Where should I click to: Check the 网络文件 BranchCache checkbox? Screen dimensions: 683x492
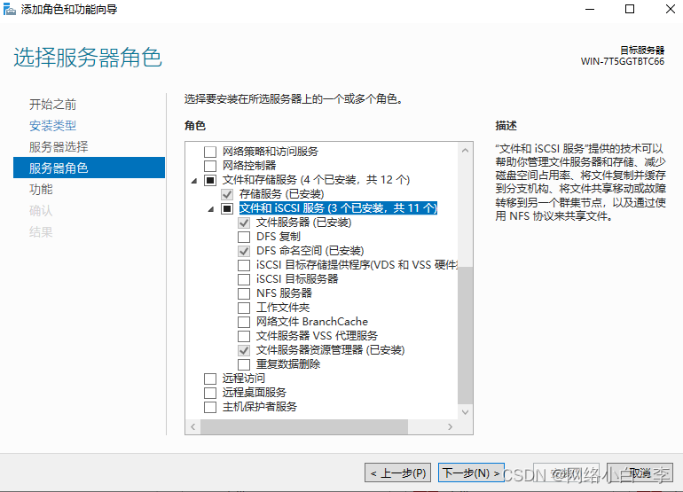pos(244,322)
